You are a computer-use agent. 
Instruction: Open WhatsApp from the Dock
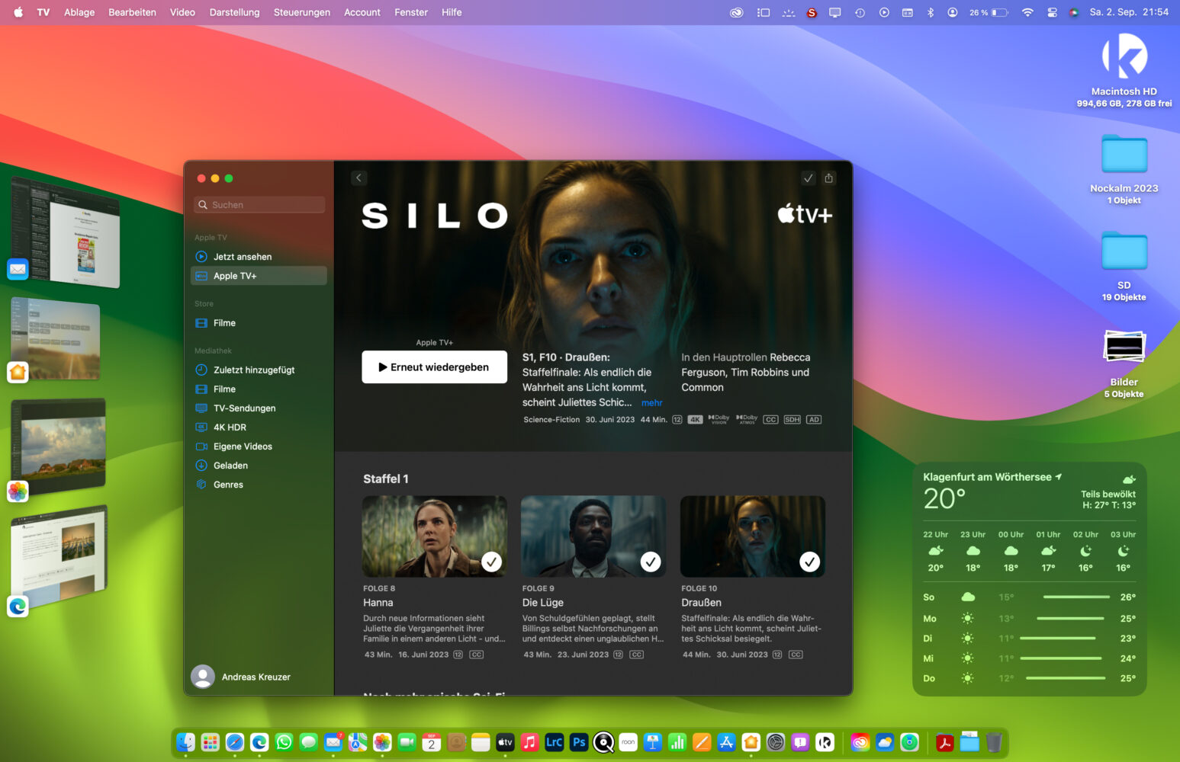(x=284, y=742)
